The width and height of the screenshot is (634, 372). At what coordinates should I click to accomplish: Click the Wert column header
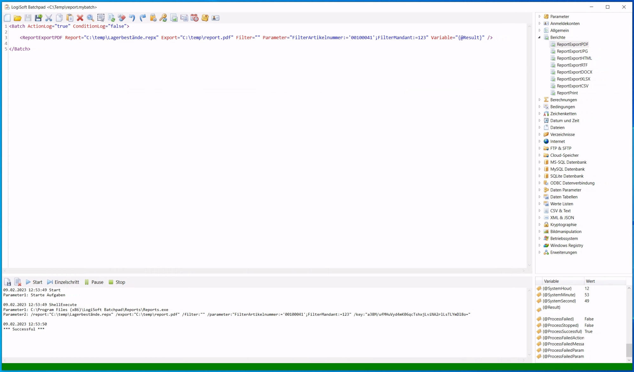tap(590, 281)
